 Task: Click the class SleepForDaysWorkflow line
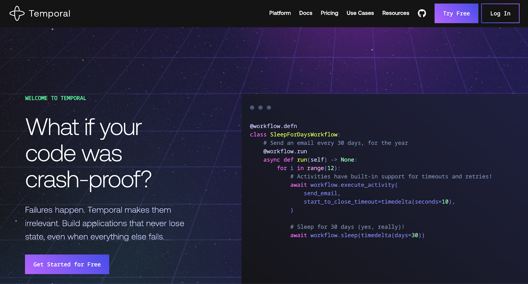click(295, 134)
